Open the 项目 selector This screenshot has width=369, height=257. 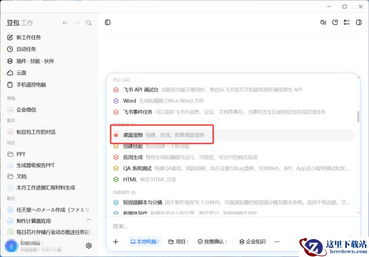179,242
